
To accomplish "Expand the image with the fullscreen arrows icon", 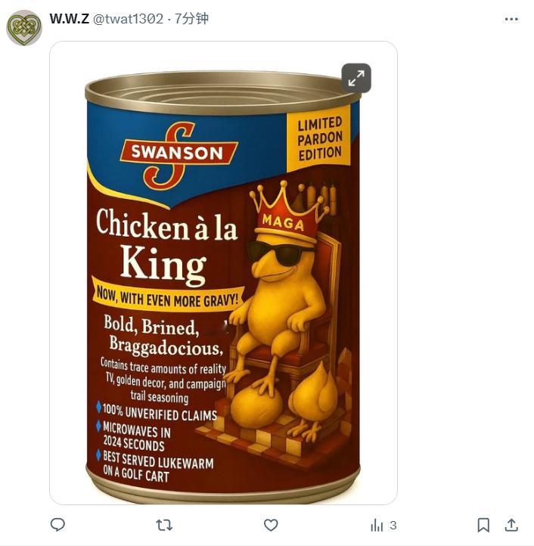I will (x=356, y=78).
